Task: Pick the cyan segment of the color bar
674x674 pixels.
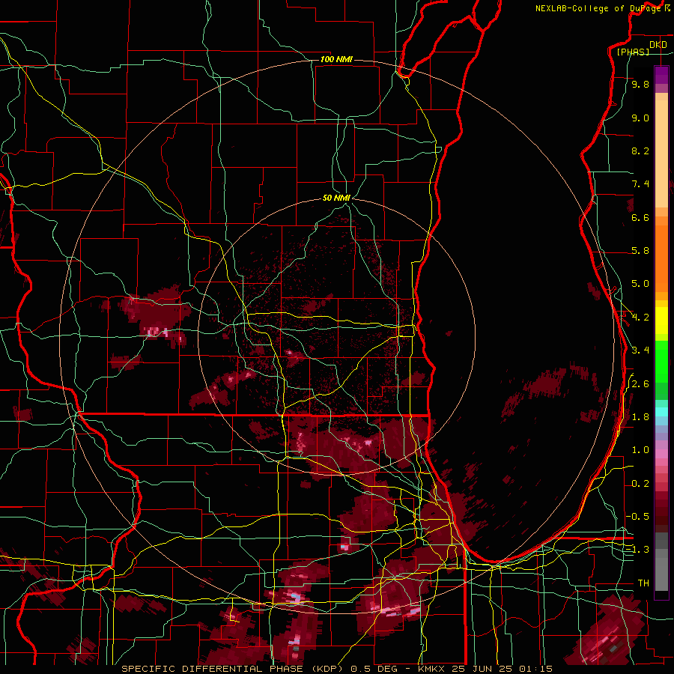Action: point(661,412)
